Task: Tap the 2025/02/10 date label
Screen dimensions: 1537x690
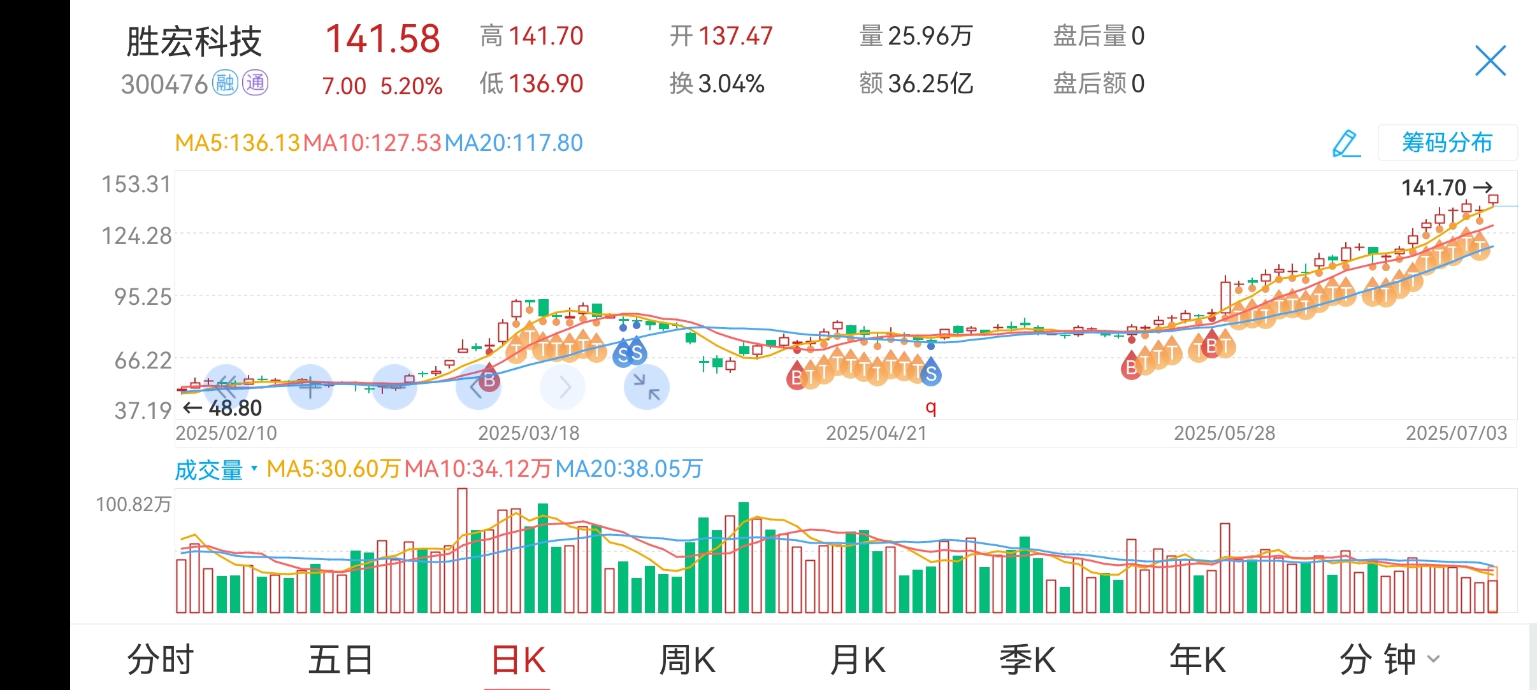Action: (226, 433)
